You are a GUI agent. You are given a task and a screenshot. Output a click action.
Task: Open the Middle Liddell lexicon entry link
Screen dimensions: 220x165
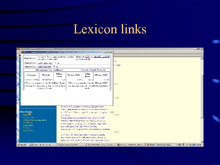click(101, 57)
